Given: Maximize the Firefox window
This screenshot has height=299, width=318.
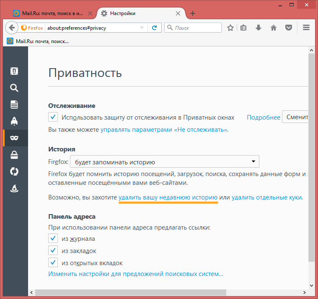Looking at the screenshot, I should (x=292, y=5).
